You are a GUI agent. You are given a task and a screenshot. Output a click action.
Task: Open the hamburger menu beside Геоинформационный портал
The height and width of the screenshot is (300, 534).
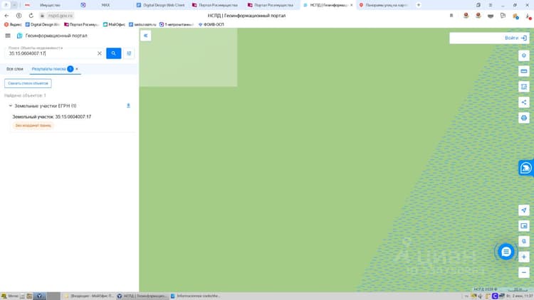tap(8, 36)
